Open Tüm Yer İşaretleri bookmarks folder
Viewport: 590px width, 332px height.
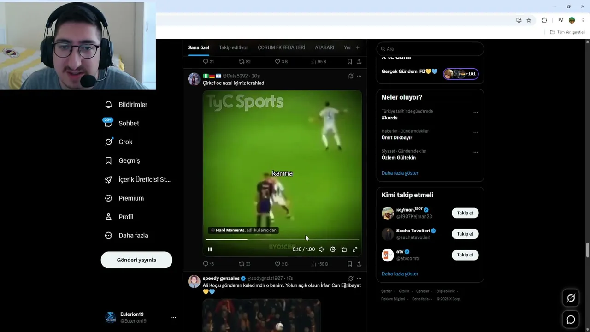click(568, 32)
